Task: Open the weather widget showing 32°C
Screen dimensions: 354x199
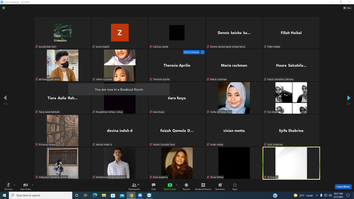Action: (x=303, y=195)
